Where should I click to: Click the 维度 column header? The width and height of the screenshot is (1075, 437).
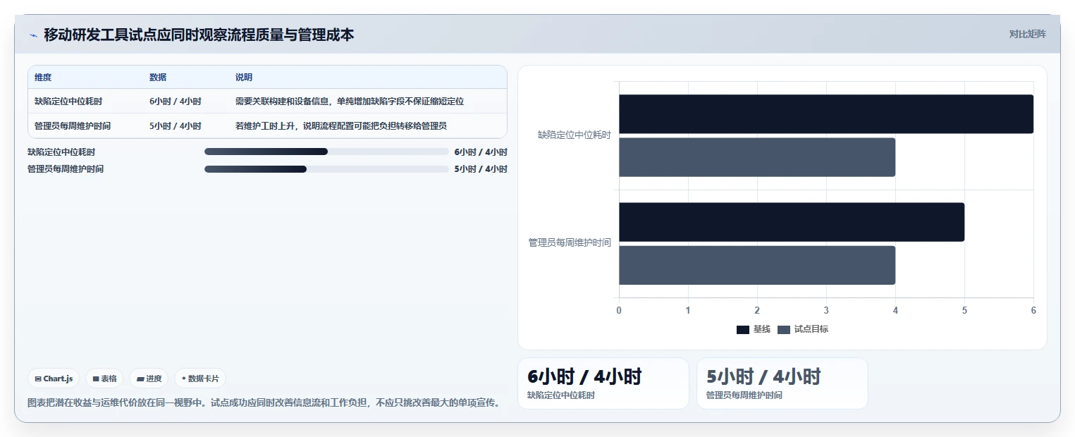pyautogui.click(x=43, y=78)
